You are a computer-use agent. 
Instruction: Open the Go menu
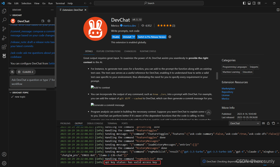tap(44, 3)
